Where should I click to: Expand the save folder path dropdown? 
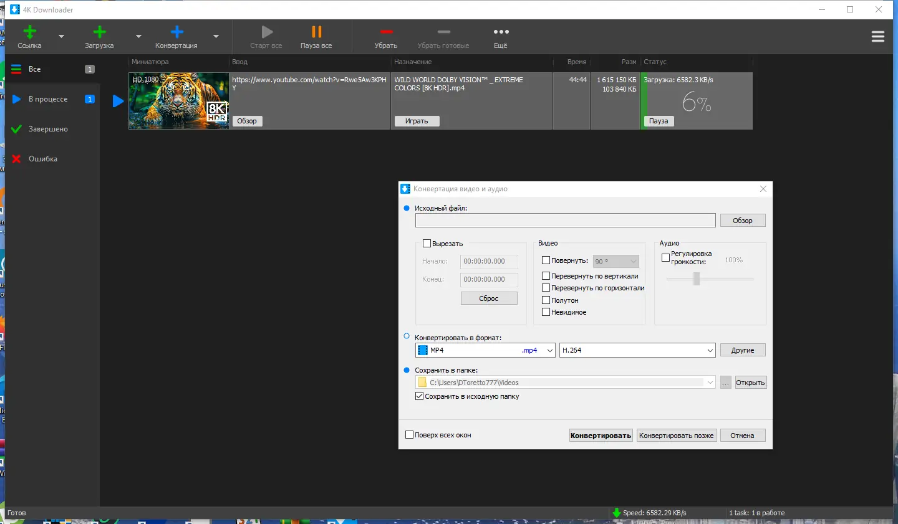[710, 383]
